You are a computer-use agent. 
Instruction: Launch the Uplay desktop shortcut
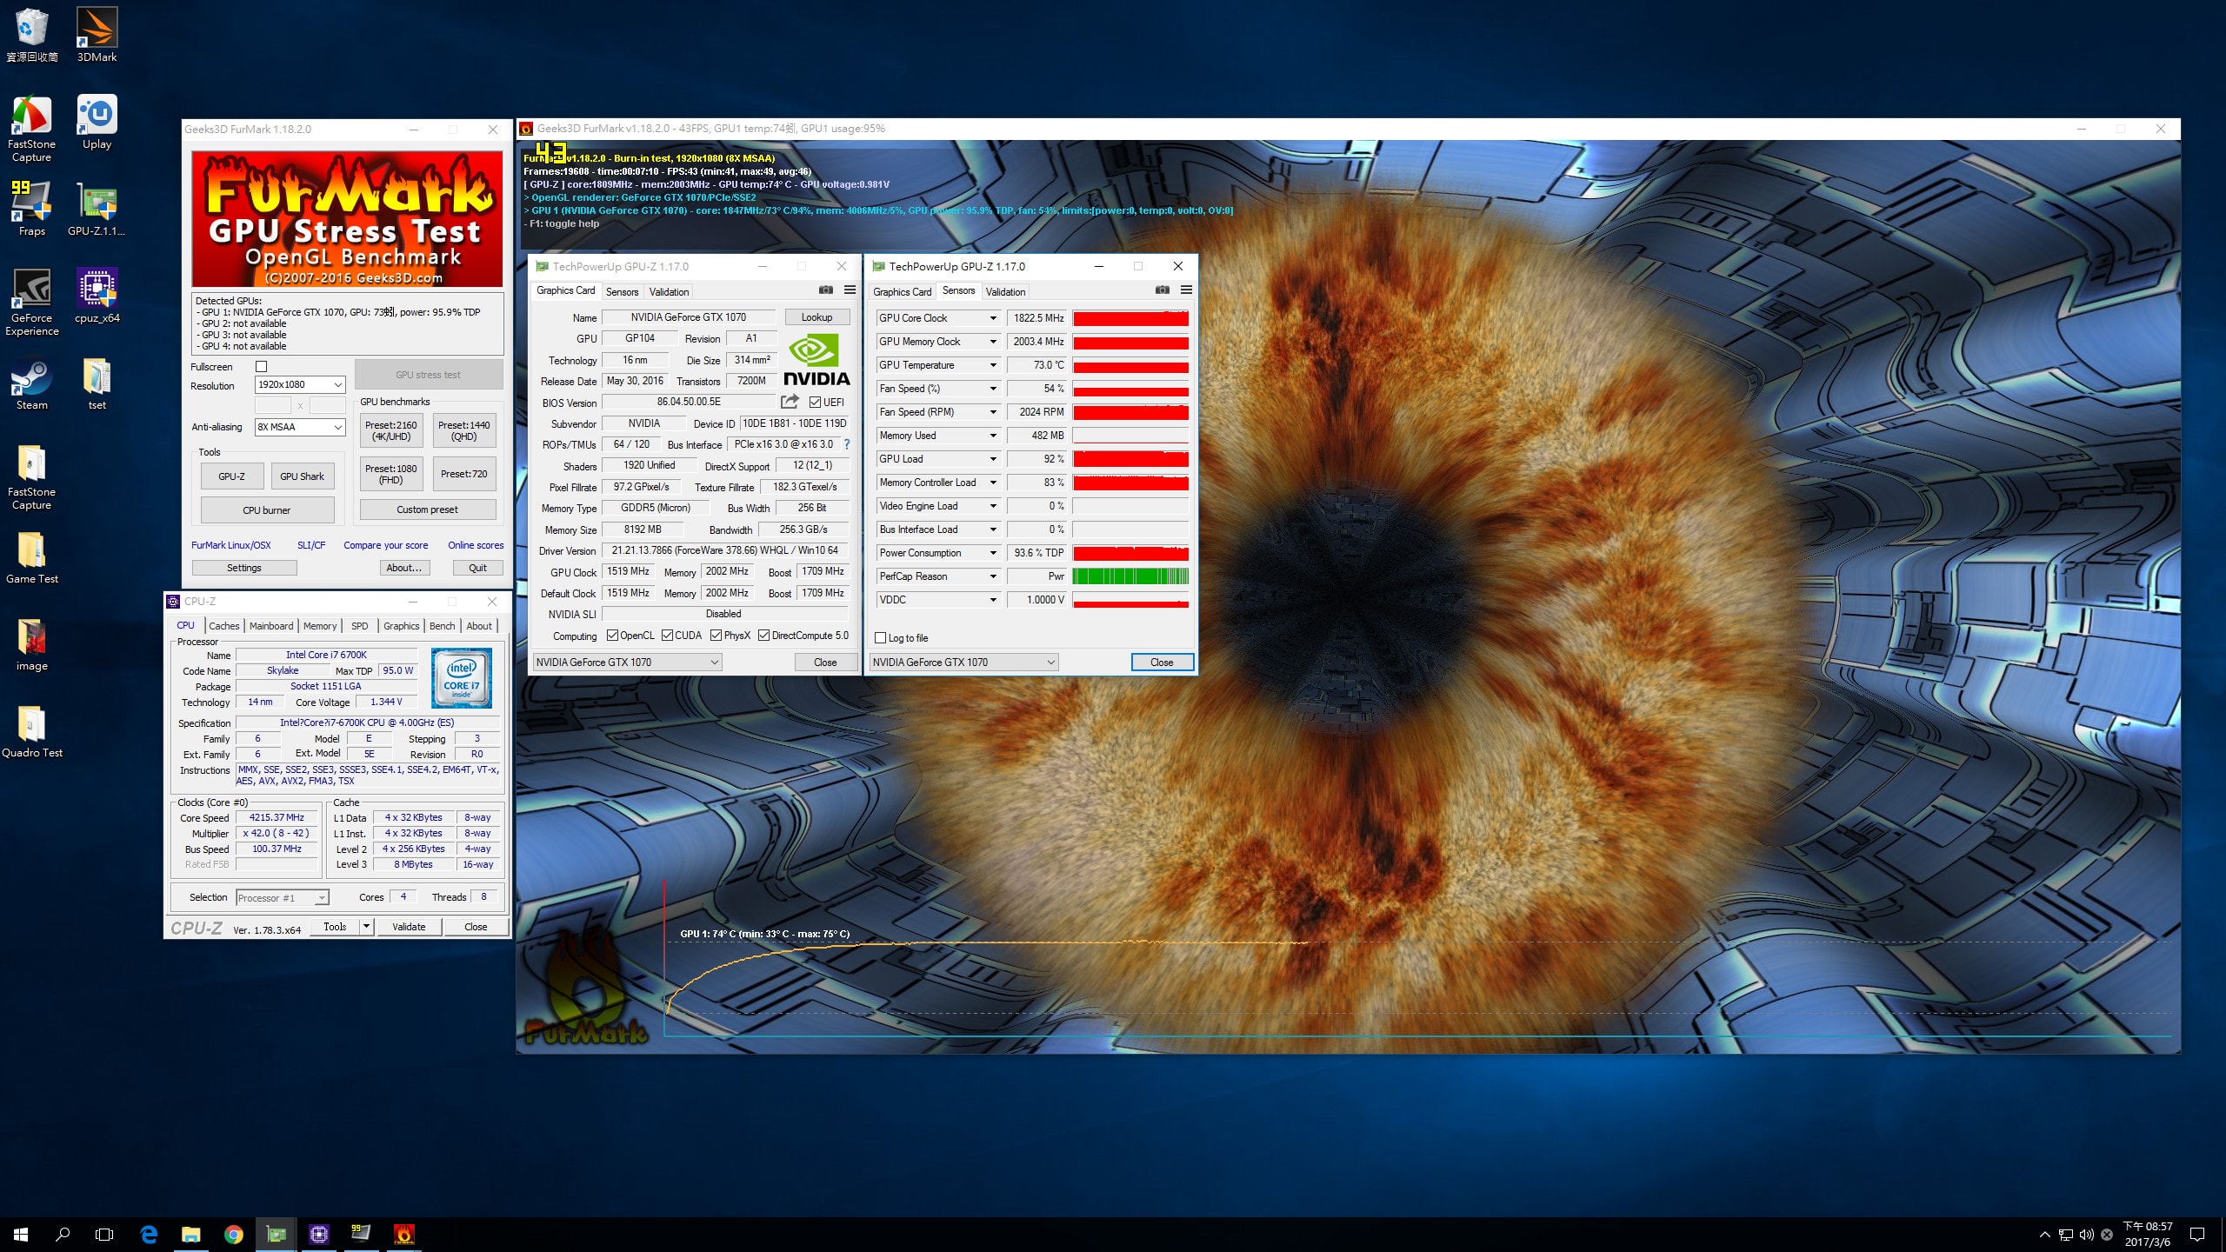tap(97, 122)
